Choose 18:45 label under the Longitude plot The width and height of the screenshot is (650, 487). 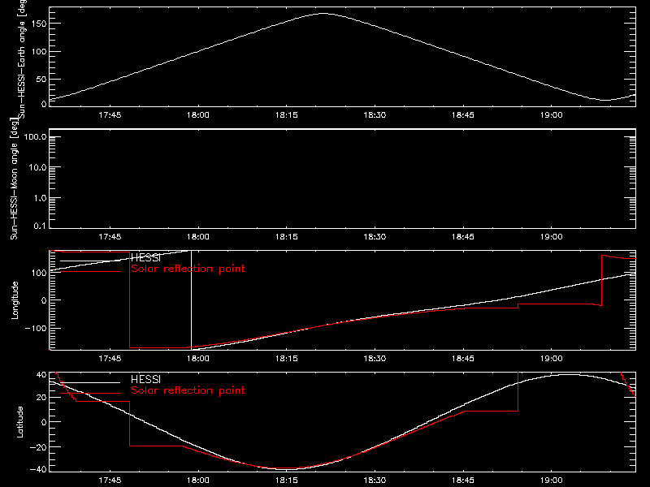(x=463, y=358)
